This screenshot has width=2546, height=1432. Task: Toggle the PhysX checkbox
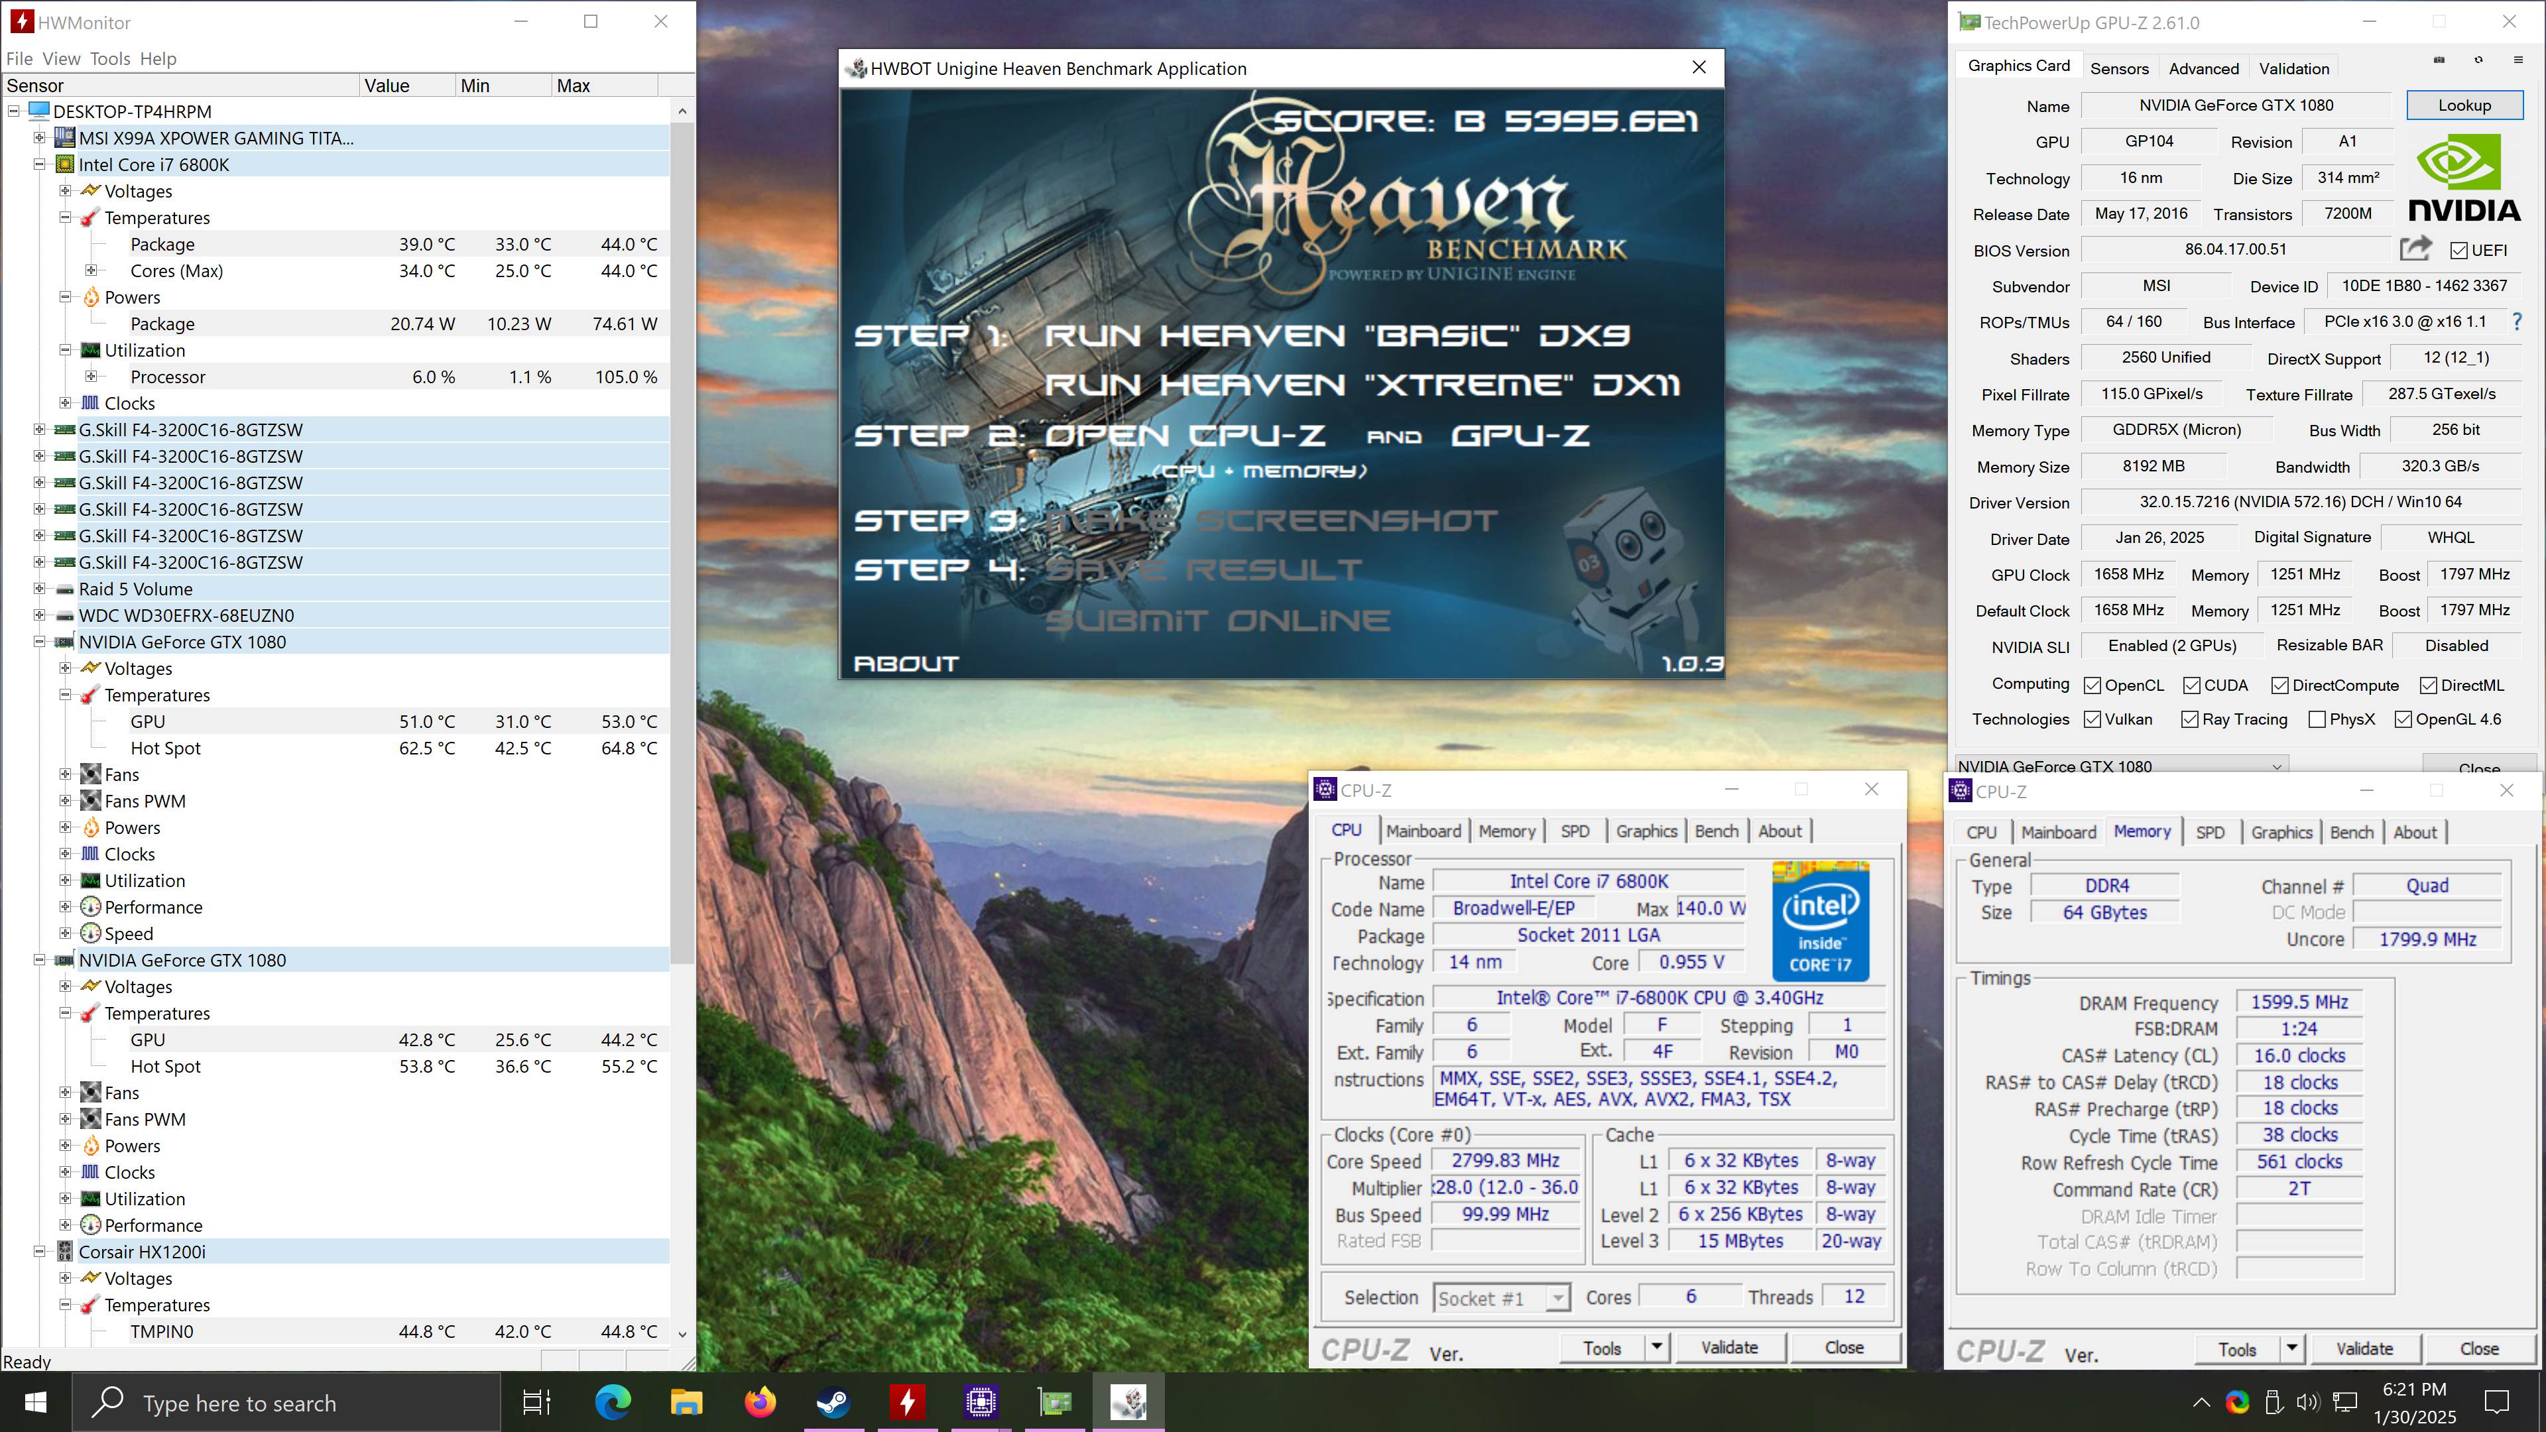coord(2317,719)
